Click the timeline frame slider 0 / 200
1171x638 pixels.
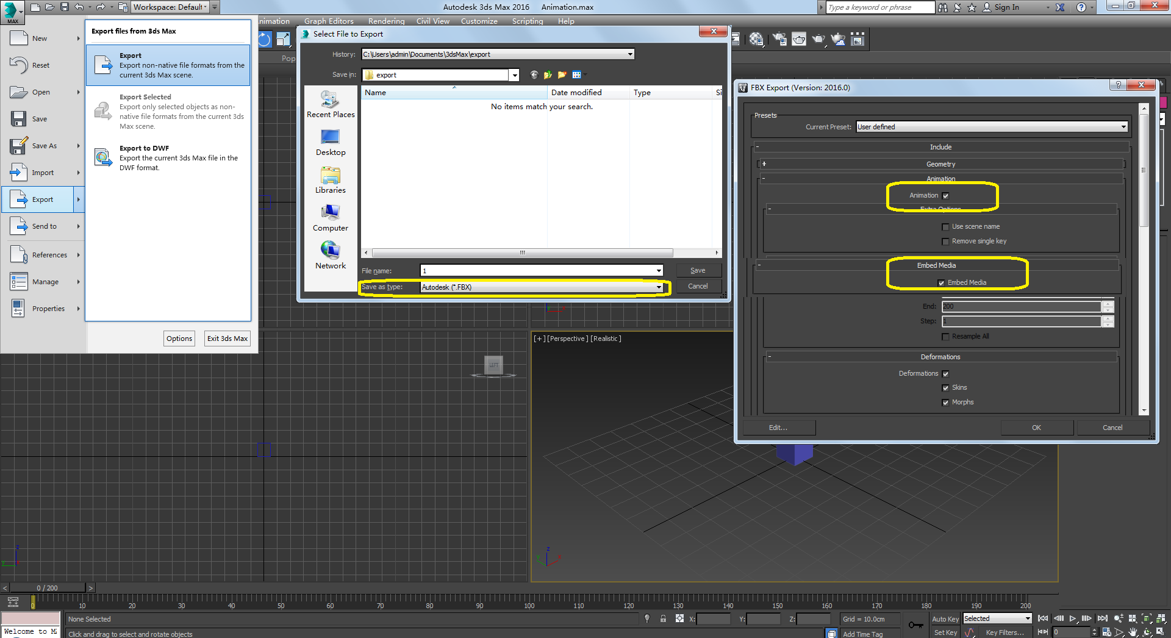point(48,588)
